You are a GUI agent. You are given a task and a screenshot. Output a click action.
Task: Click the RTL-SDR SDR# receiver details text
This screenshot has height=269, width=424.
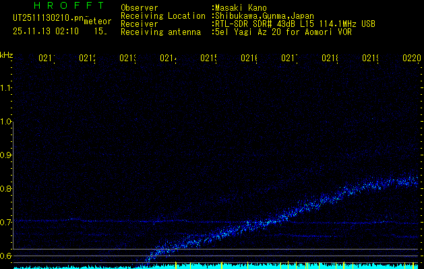click(295, 24)
